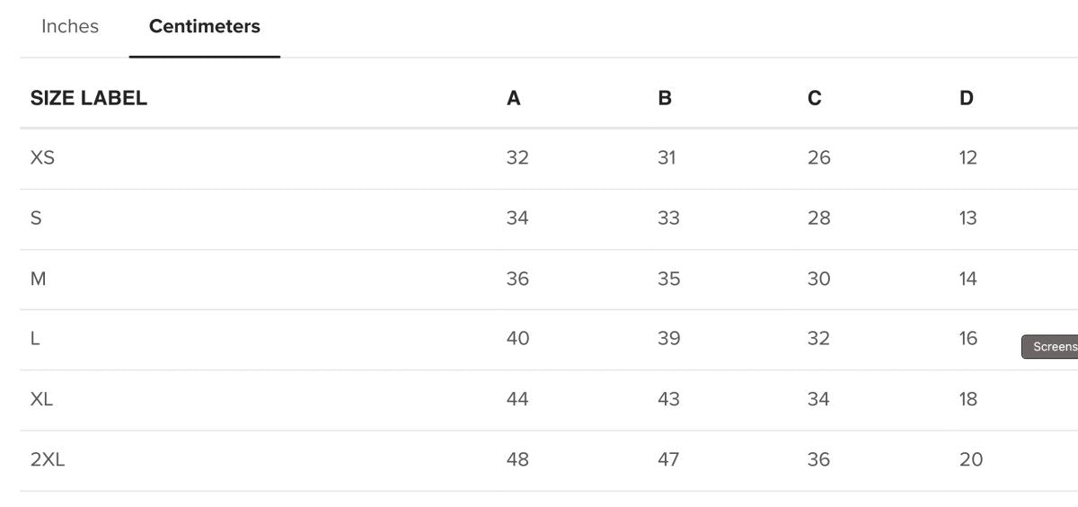Click the S measurement C value 28

[x=819, y=218]
